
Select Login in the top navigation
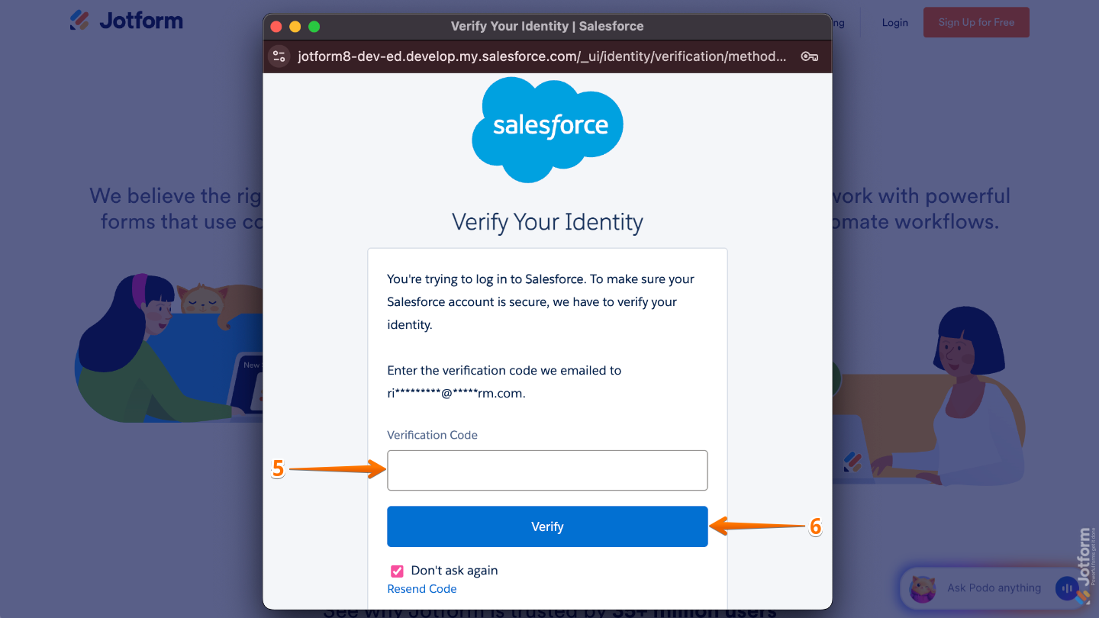click(894, 22)
